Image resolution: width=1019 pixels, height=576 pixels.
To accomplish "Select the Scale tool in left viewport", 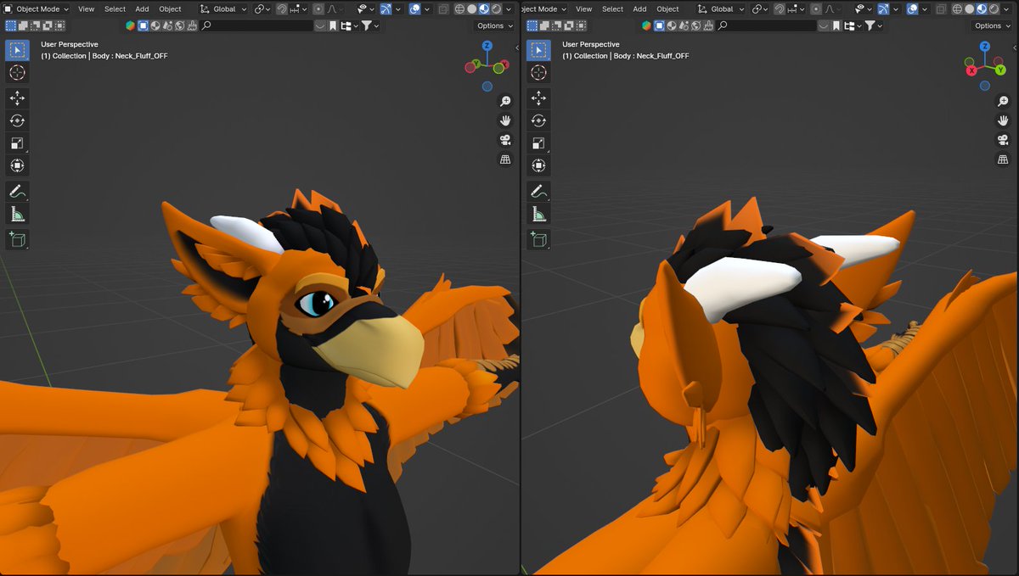I will click(x=17, y=143).
